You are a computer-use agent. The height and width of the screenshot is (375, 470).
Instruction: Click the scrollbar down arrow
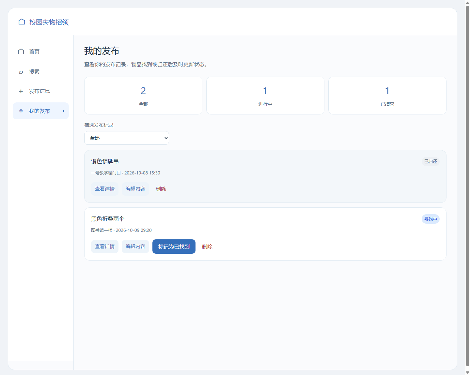(x=467, y=373)
